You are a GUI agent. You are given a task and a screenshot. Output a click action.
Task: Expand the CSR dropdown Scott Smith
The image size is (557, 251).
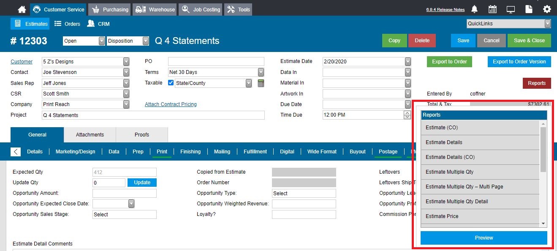pyautogui.click(x=126, y=94)
